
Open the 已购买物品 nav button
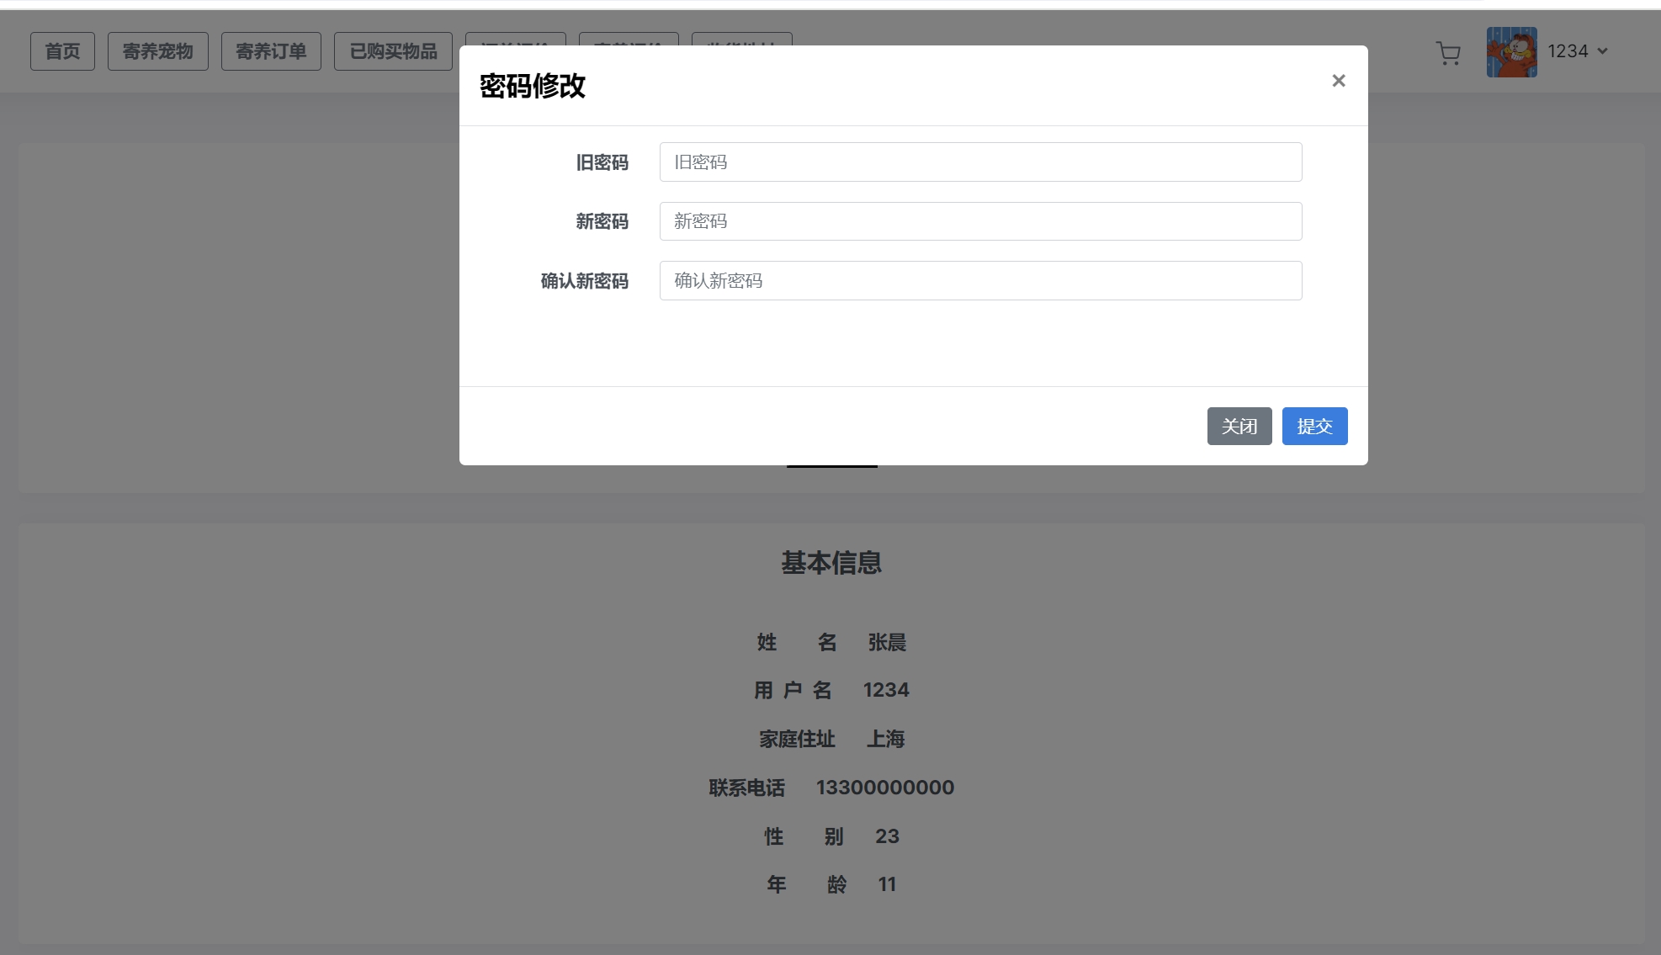[x=393, y=51]
